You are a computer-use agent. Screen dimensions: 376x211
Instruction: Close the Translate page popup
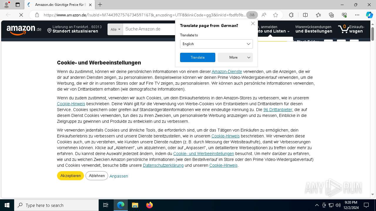[253, 23]
